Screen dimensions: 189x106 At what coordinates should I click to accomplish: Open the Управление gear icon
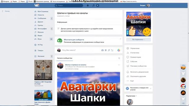128,48
